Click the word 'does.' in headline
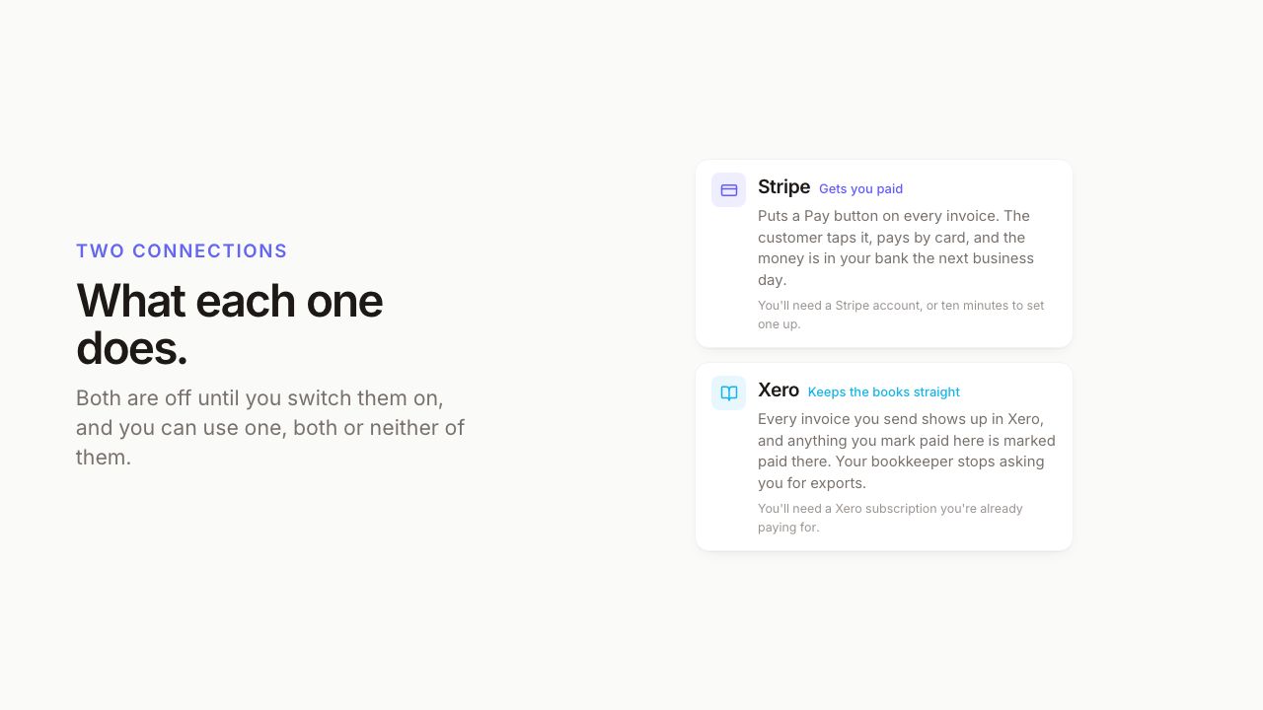Screen dimensions: 1263x710 click(131, 348)
